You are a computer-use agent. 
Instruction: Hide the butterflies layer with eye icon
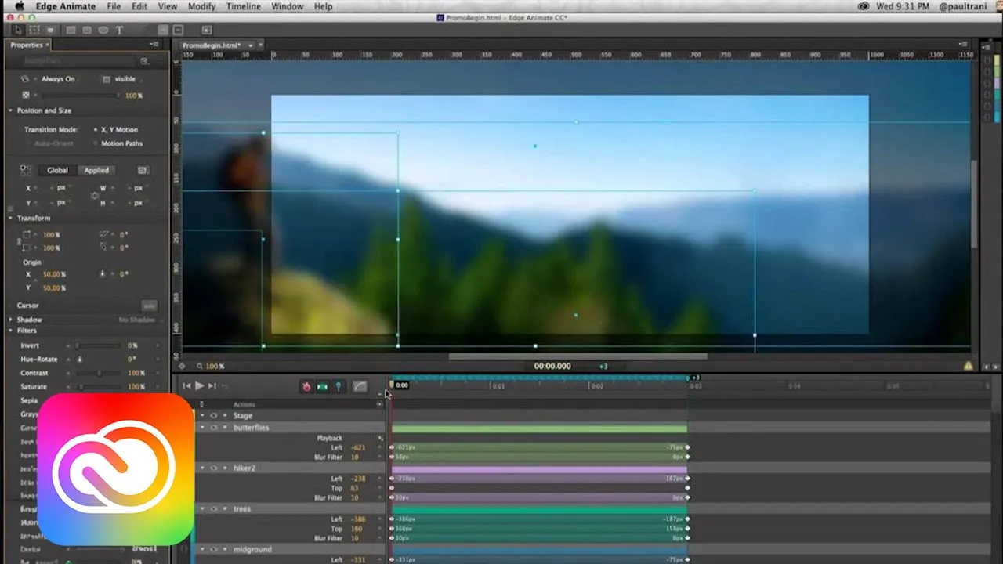pyautogui.click(x=213, y=428)
